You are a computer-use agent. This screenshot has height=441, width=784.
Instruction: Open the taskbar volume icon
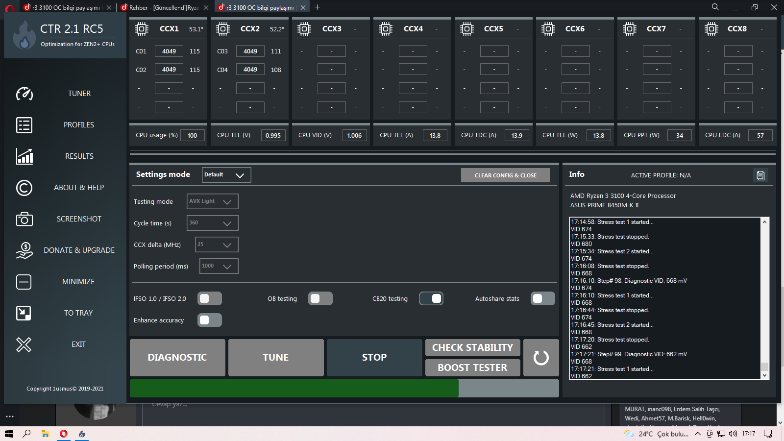pyautogui.click(x=733, y=434)
